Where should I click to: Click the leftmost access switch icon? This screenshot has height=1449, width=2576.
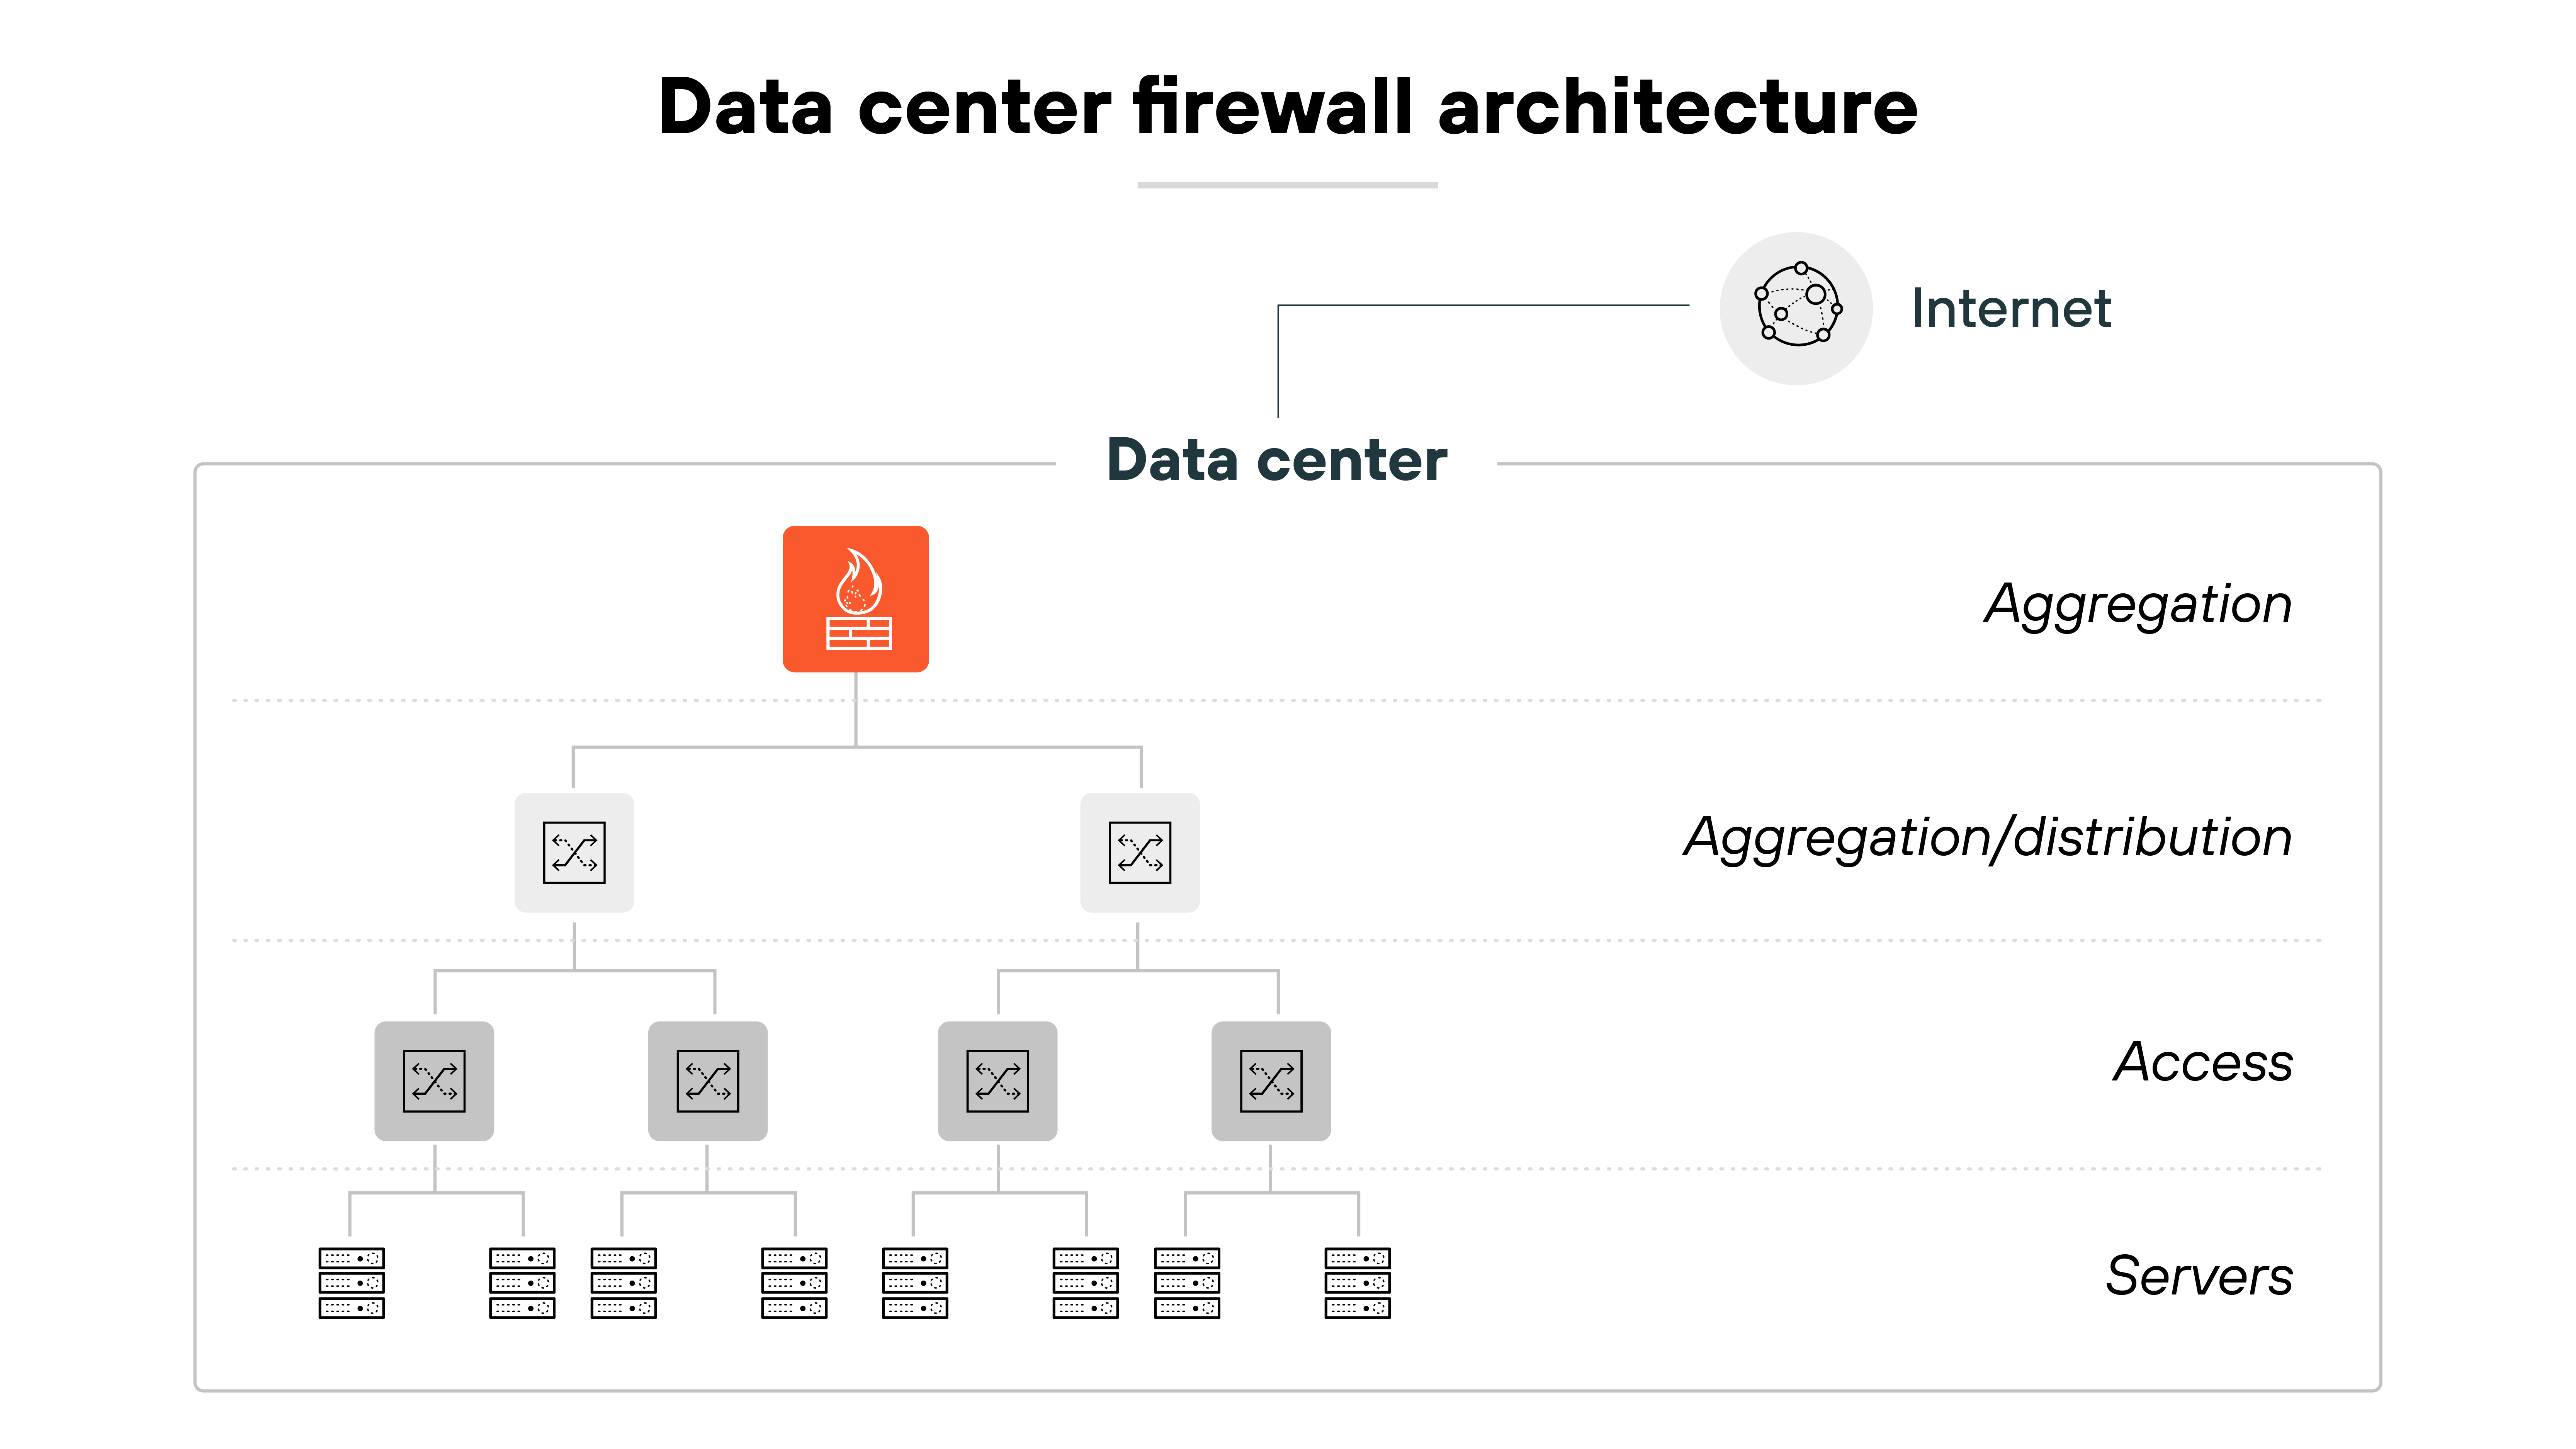click(434, 1080)
